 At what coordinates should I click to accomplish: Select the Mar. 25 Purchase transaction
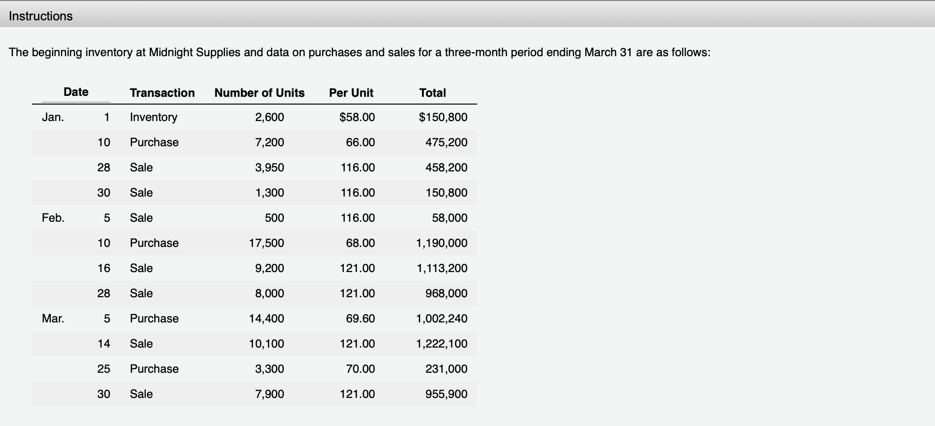(x=154, y=369)
